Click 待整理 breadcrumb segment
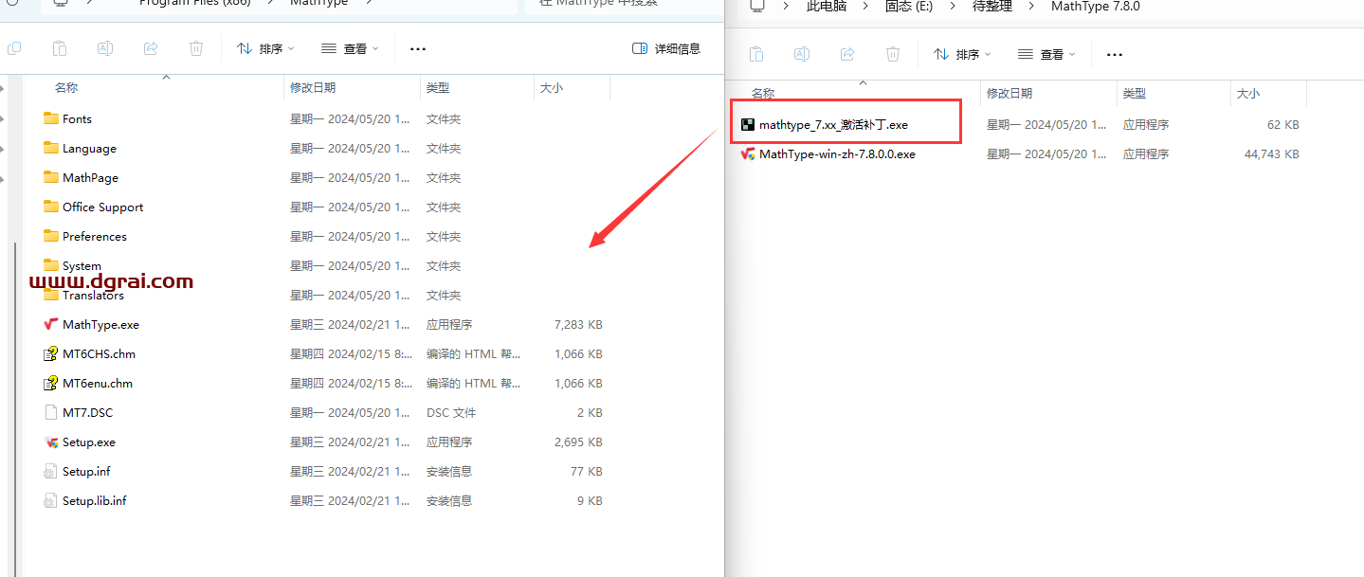The image size is (1364, 577). (x=992, y=7)
